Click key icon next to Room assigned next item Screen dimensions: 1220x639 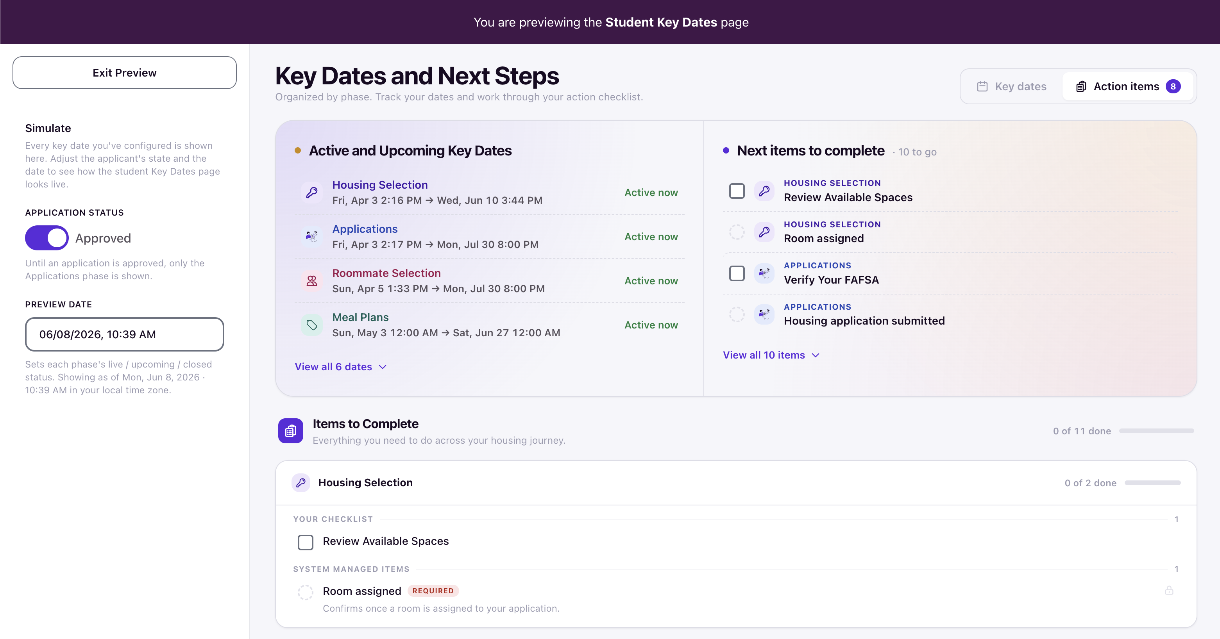point(764,232)
